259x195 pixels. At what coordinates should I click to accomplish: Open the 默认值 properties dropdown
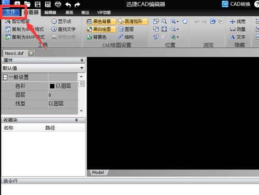44,68
